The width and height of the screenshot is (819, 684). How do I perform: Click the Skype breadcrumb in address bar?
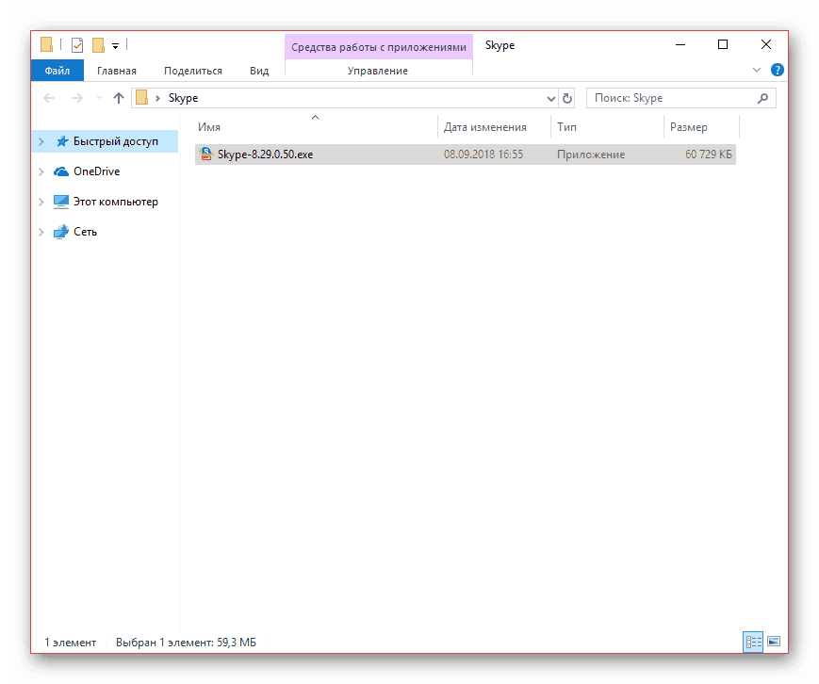click(184, 98)
